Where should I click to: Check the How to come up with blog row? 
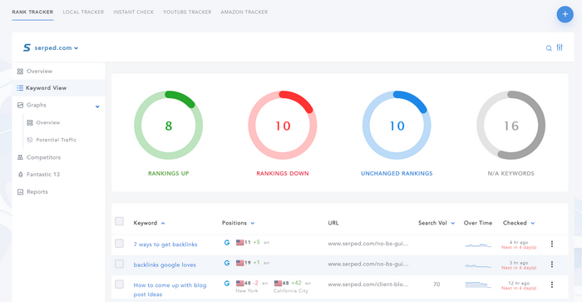click(x=119, y=285)
